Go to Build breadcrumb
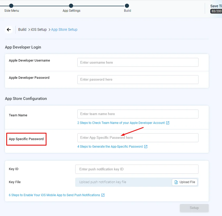 click(x=22, y=29)
